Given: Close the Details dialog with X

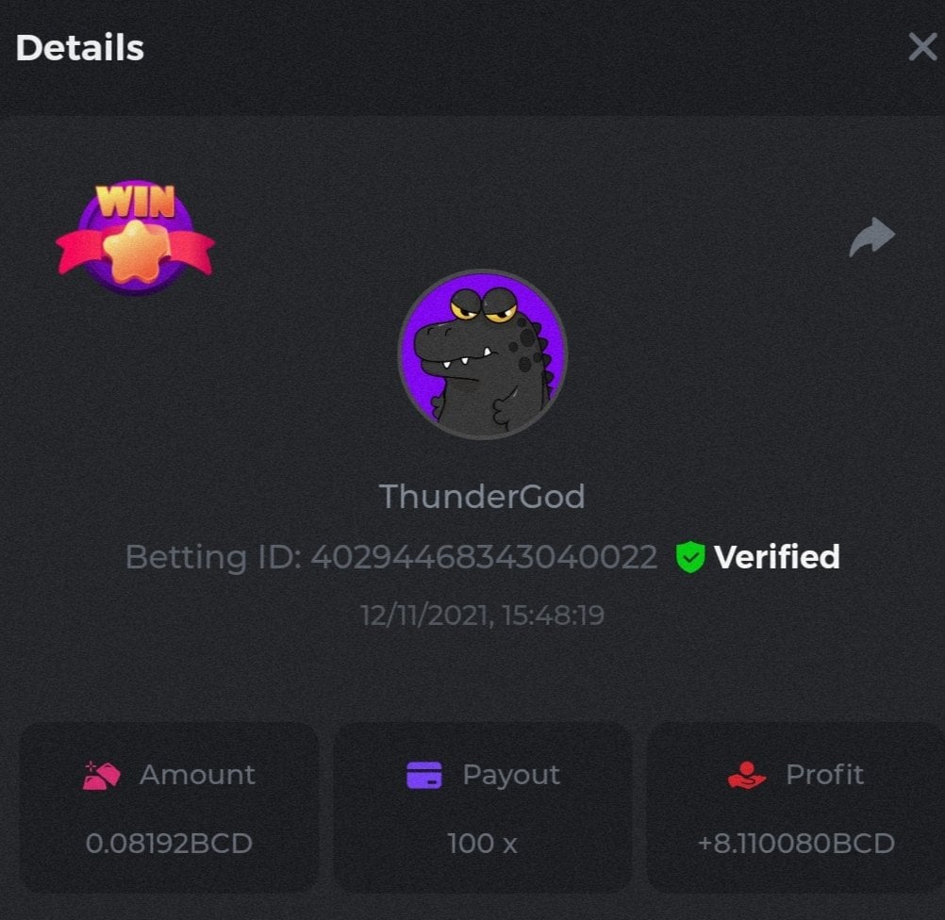Looking at the screenshot, I should coord(922,47).
